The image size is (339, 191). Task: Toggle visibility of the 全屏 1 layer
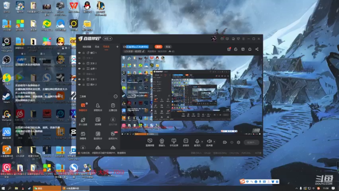tap(79, 69)
